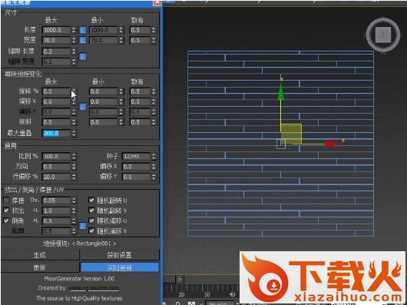Click the 挤出 H. field showing 1.0

point(56,211)
